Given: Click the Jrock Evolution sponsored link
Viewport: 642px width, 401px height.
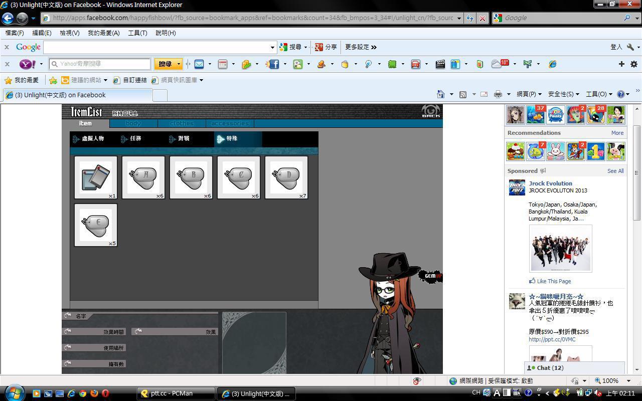Looking at the screenshot, I should point(550,183).
